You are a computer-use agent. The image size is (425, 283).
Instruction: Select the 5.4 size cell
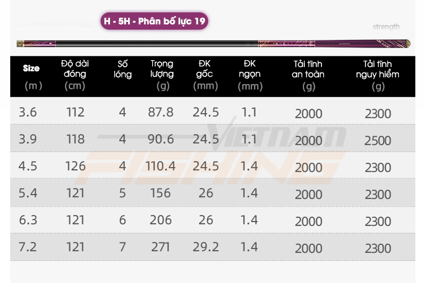click(x=28, y=193)
